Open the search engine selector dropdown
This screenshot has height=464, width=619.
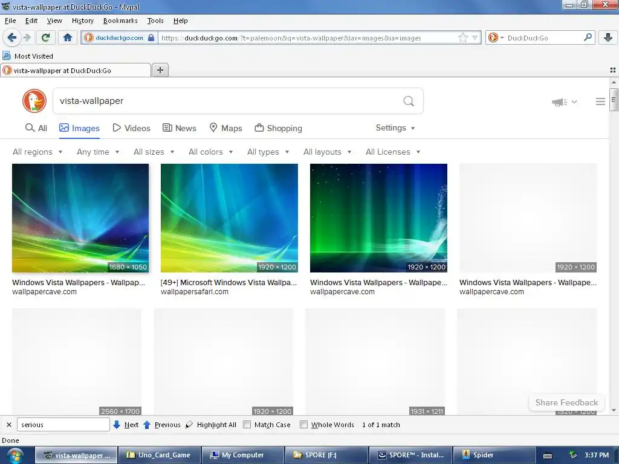(x=496, y=38)
